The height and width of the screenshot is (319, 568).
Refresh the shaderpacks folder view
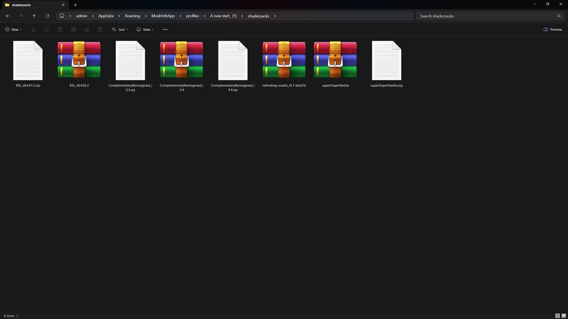coord(47,16)
